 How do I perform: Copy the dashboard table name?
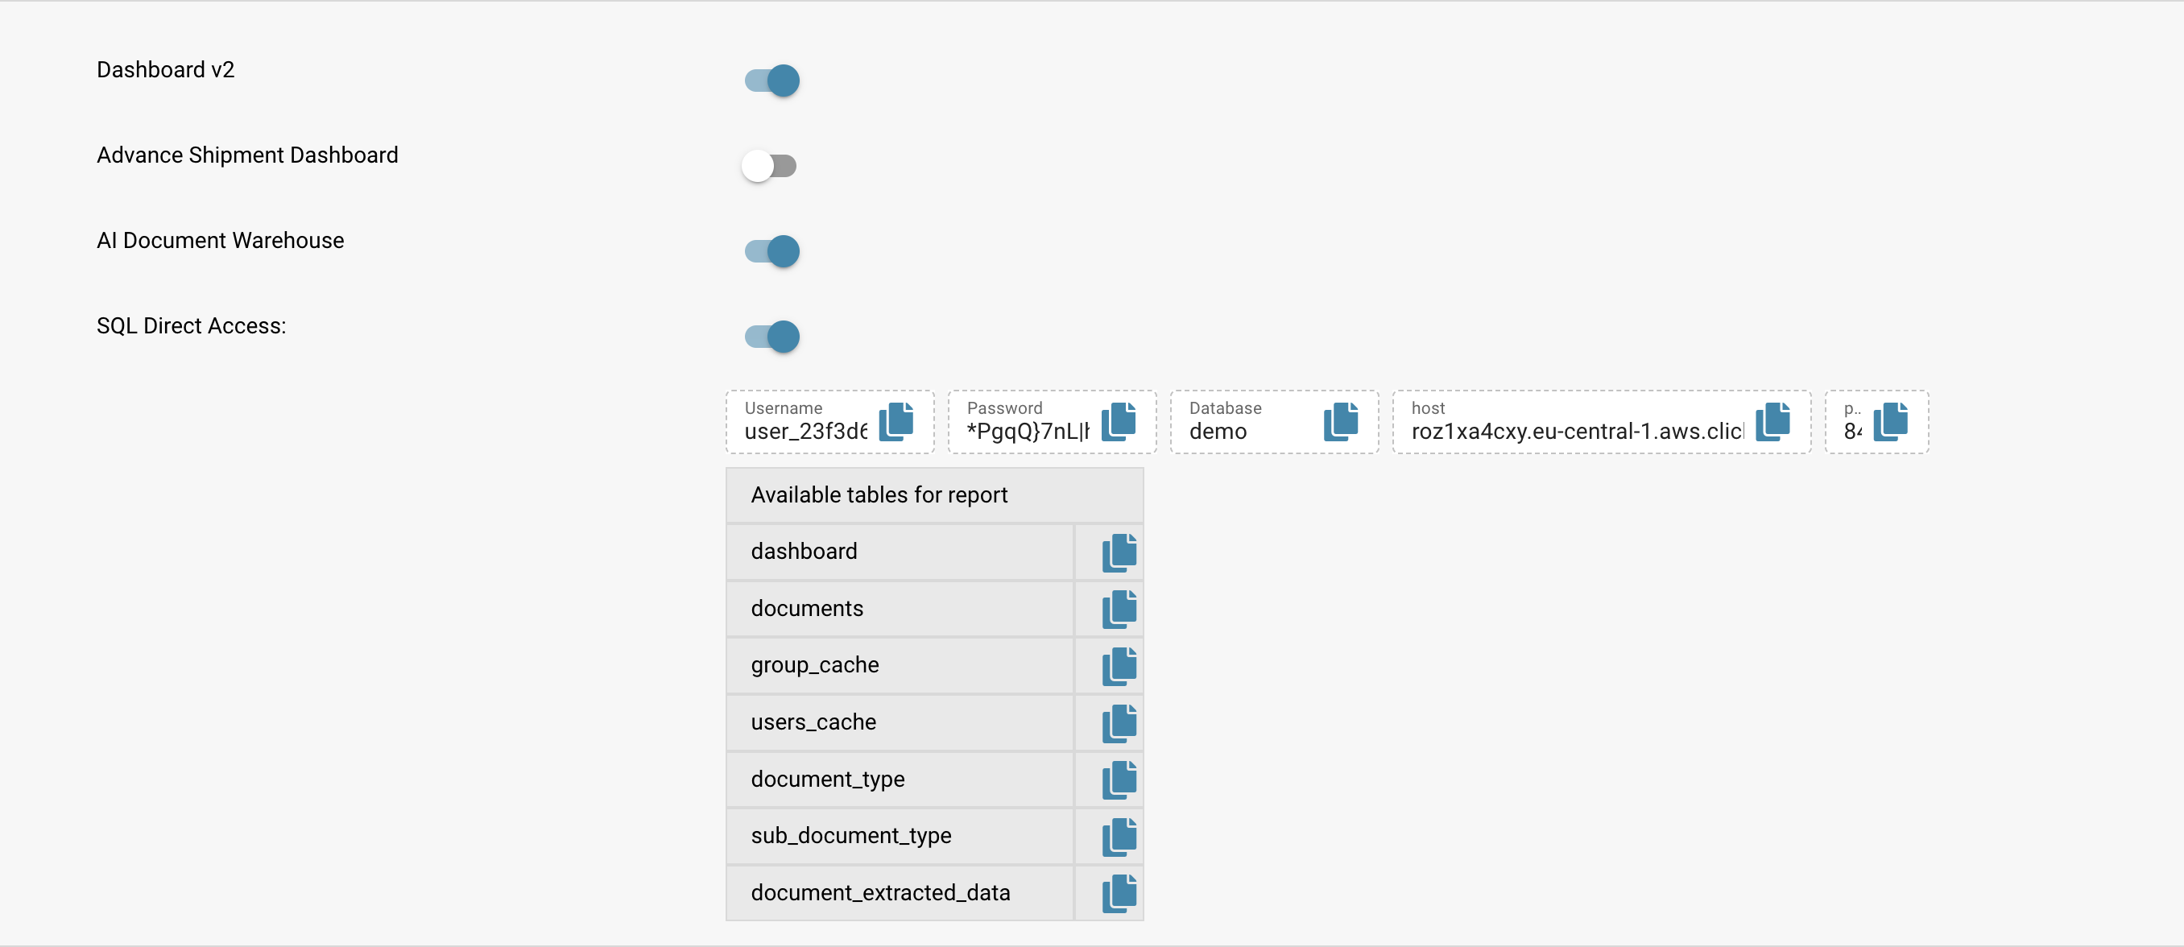(x=1119, y=552)
